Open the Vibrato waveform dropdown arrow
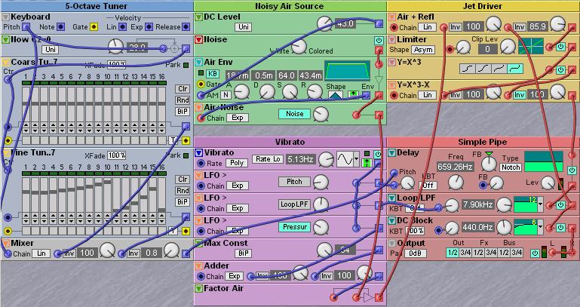Screen dimensions: 580x307 [356, 160]
